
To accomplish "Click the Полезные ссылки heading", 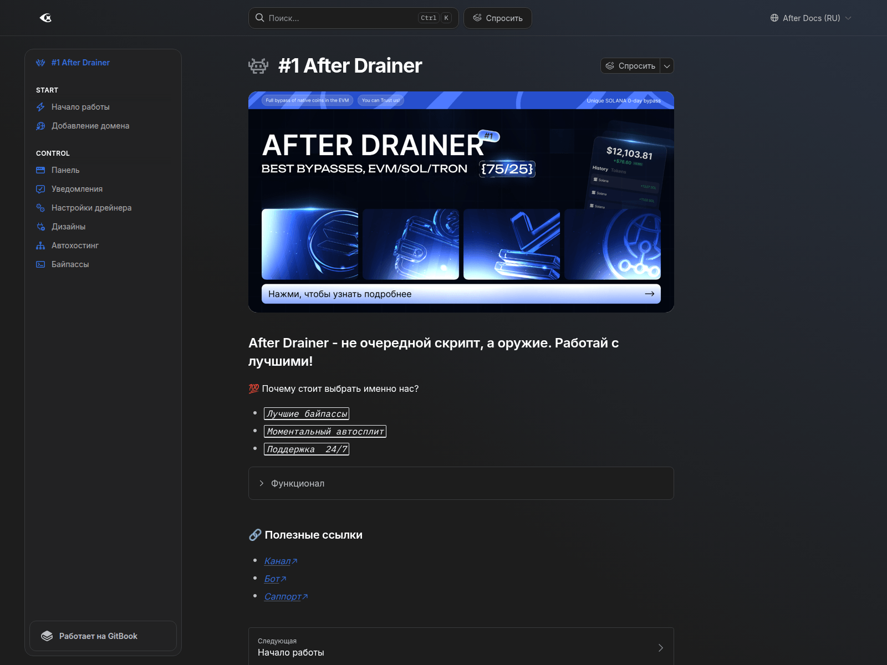I will (313, 535).
